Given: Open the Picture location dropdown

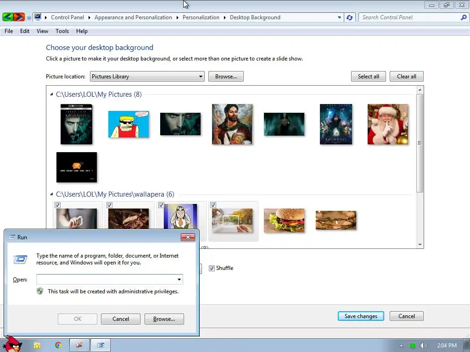Looking at the screenshot, I should 147,77.
